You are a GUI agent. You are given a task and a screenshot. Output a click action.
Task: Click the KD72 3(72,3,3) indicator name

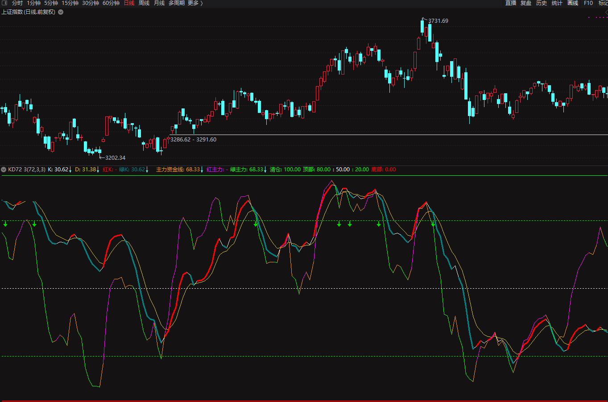[27, 170]
